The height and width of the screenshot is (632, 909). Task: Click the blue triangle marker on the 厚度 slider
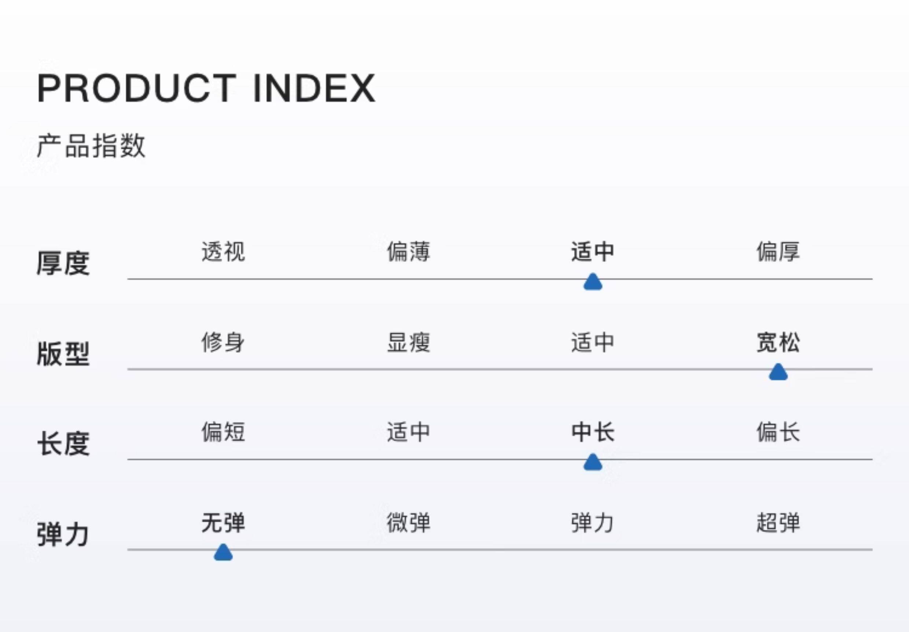click(x=593, y=282)
